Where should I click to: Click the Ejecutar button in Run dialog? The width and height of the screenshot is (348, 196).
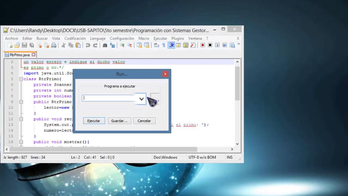point(94,121)
